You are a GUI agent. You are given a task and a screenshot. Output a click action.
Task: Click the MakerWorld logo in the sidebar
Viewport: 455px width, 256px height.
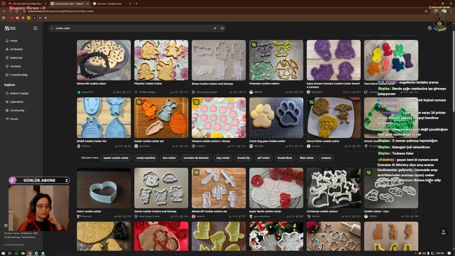pos(10,28)
